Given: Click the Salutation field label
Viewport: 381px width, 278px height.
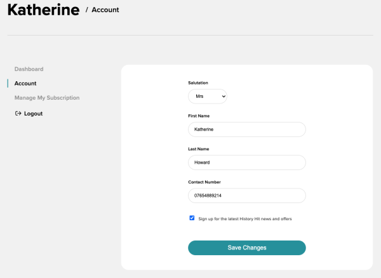Looking at the screenshot, I should click(x=198, y=83).
